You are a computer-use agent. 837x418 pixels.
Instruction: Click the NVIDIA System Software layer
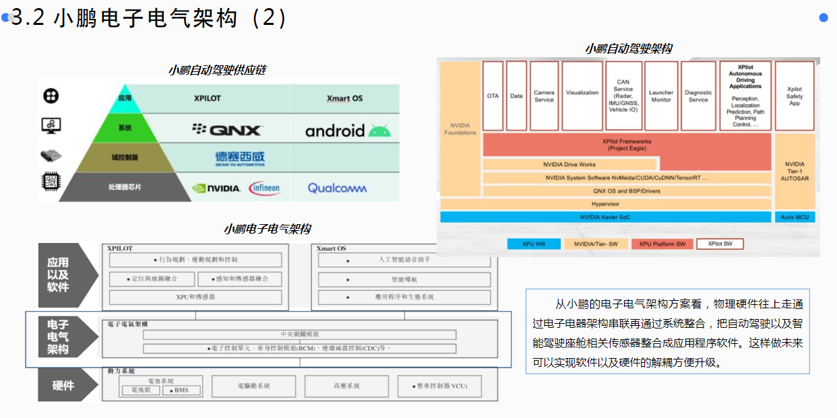(627, 178)
